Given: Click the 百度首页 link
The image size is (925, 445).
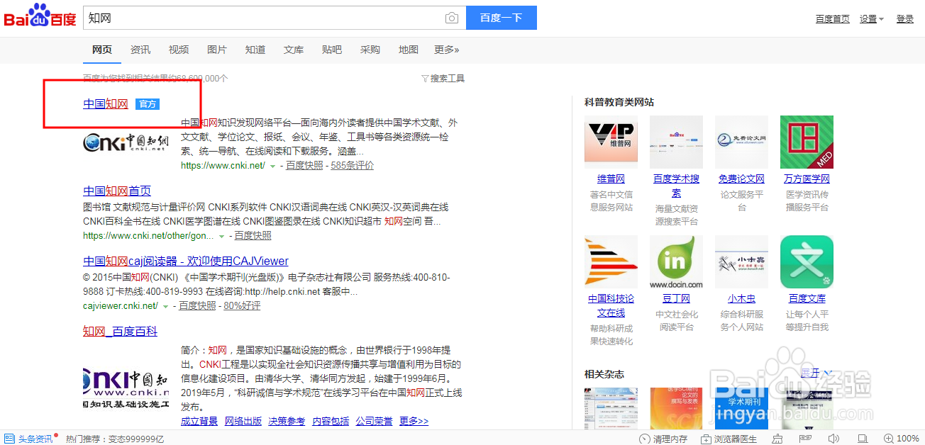Looking at the screenshot, I should [x=833, y=19].
